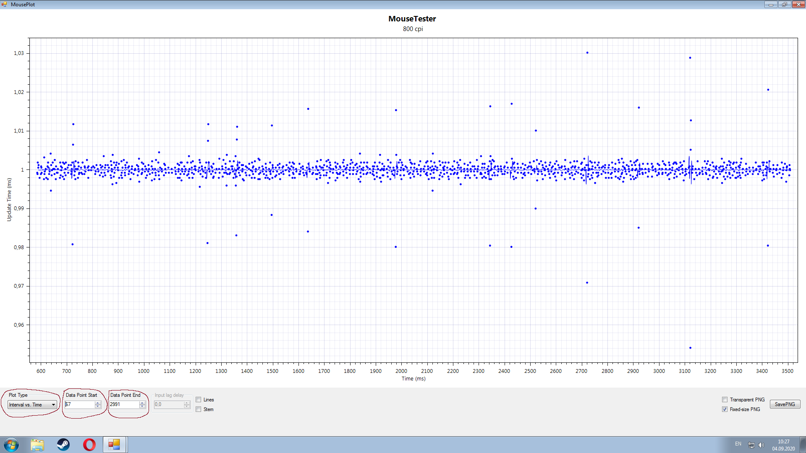This screenshot has width=806, height=453.
Task: Click the MousePlot taskbar icon
Action: 114,445
